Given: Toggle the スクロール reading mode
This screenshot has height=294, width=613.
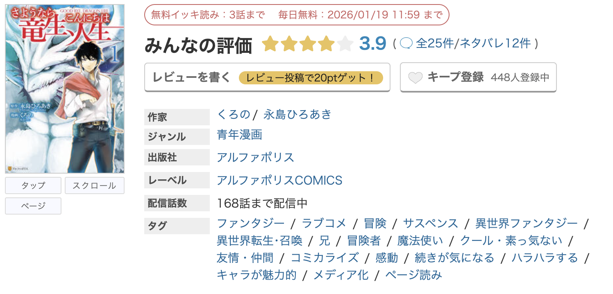Looking at the screenshot, I should pyautogui.click(x=94, y=185).
